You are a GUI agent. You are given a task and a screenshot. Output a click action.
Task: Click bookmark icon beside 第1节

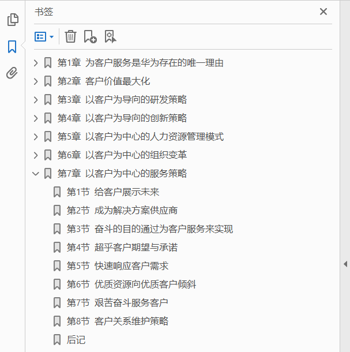click(x=57, y=192)
